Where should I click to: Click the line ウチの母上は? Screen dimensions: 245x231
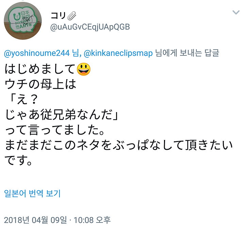(40, 84)
